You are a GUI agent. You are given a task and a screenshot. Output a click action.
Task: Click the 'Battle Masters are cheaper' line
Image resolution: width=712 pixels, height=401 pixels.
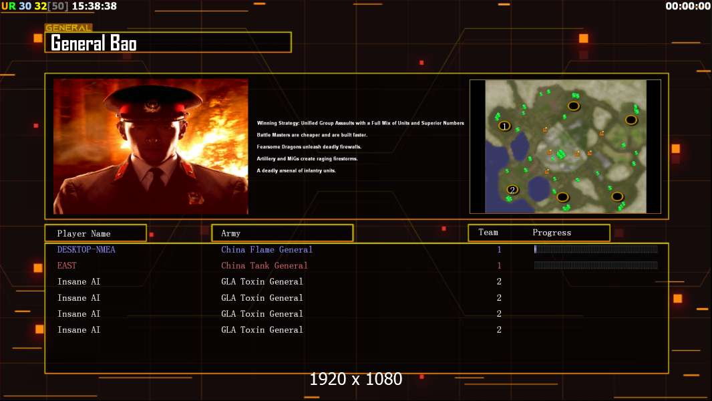[312, 135]
